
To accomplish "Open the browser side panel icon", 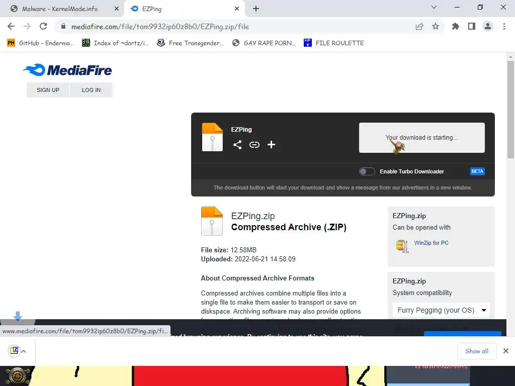I will [x=472, y=26].
